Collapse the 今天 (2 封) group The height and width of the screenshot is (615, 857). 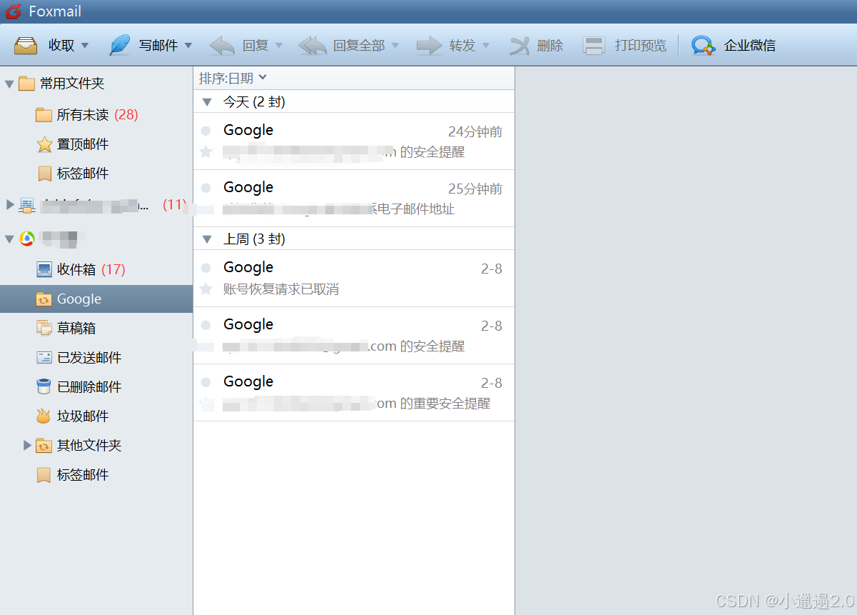tap(207, 102)
